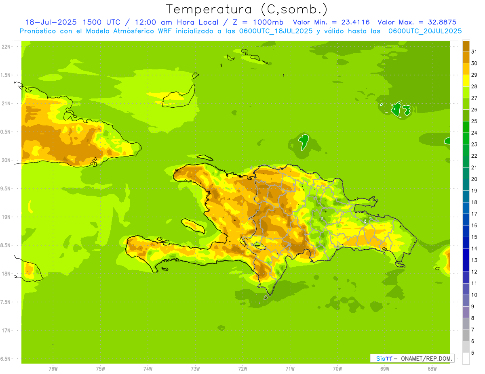
Task: Click the "5" label on the color scale
Action: pos(473,353)
